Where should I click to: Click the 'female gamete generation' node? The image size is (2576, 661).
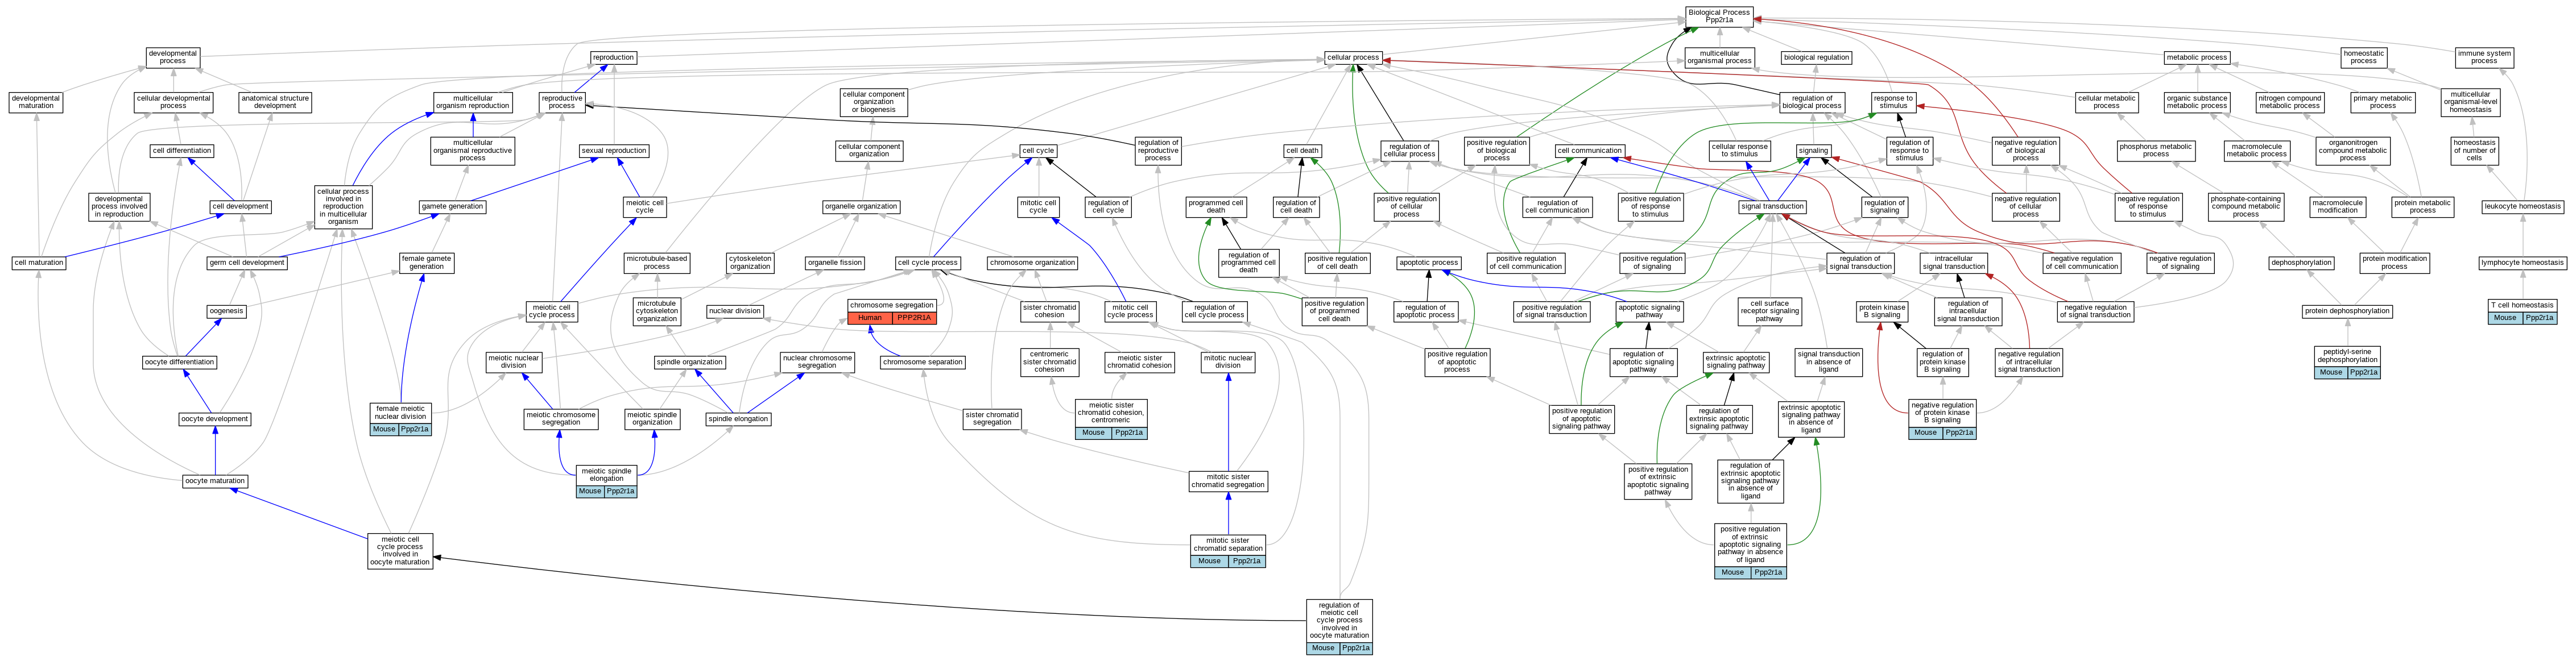tap(427, 263)
